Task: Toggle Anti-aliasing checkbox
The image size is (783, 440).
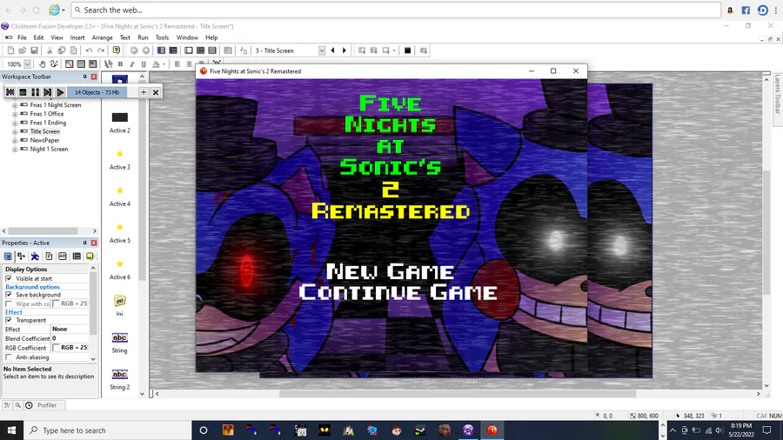Action: 9,357
